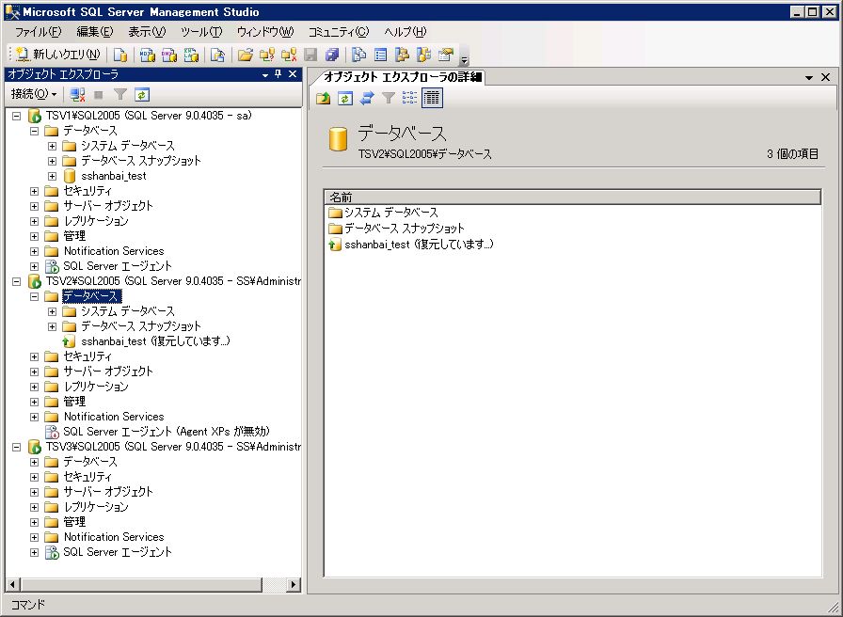Image resolution: width=843 pixels, height=617 pixels.
Task: Click the SQL Server Mobile query icon
Action: [x=217, y=55]
